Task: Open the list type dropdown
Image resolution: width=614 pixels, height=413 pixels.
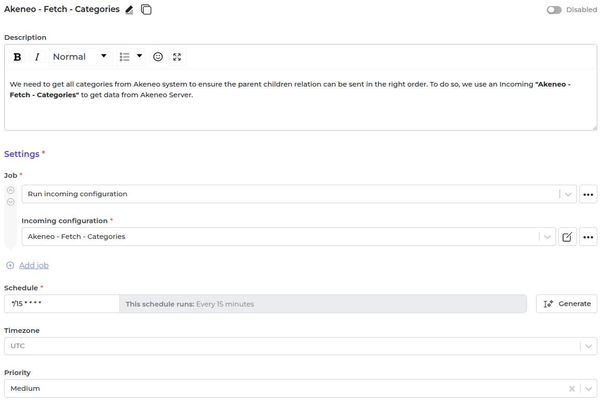Action: (131, 56)
